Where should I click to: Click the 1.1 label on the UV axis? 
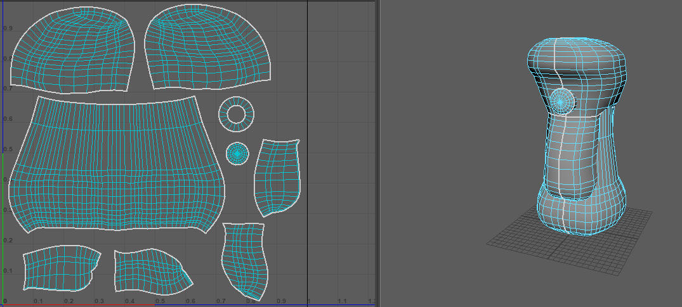[x=342, y=301]
